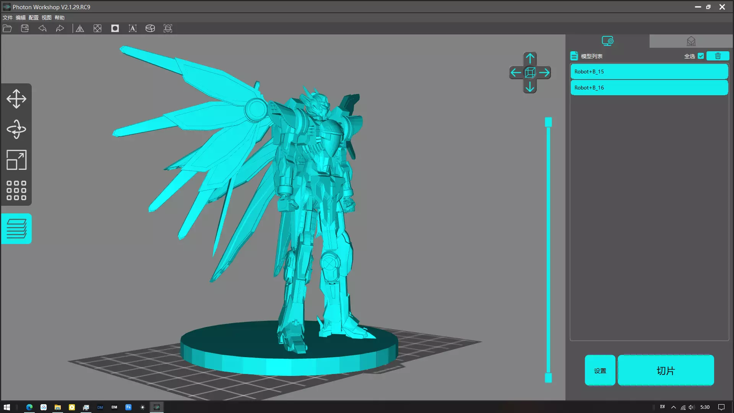Screen dimensions: 734x413
Task: Select the Rotate tool in left sidebar
Action: pos(16,129)
